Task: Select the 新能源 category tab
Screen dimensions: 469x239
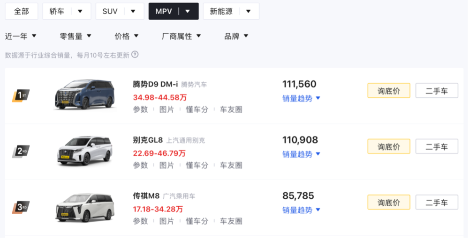Action: (x=221, y=11)
